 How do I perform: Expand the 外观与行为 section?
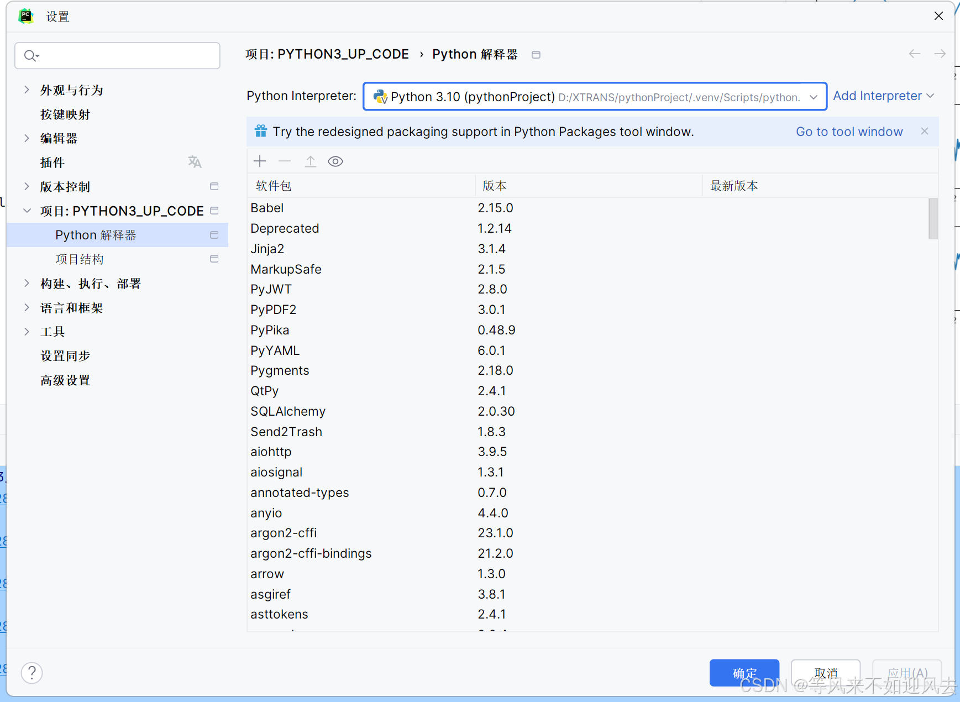(x=27, y=90)
